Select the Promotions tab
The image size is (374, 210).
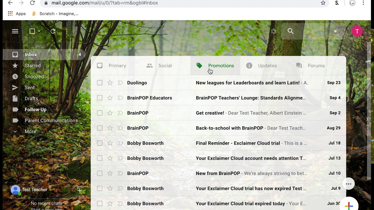pos(215,66)
